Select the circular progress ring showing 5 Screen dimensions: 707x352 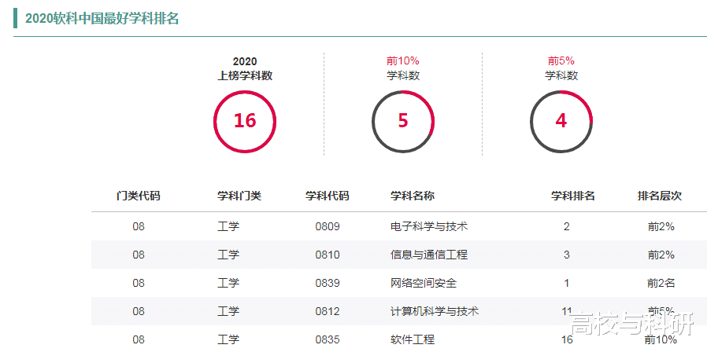pyautogui.click(x=403, y=122)
